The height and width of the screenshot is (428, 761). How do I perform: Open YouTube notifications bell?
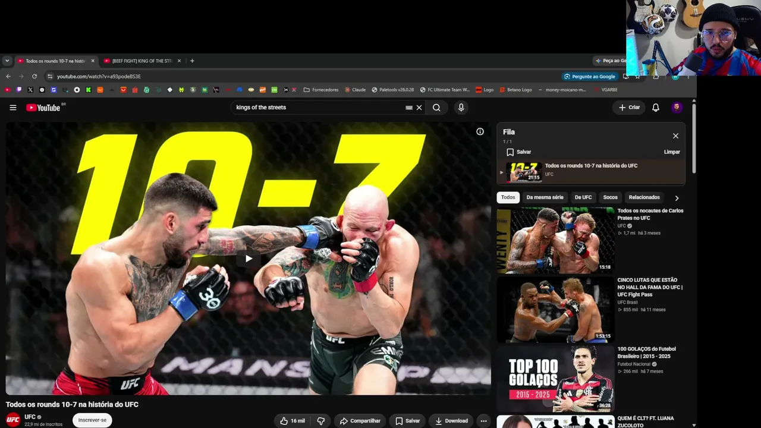coord(656,108)
